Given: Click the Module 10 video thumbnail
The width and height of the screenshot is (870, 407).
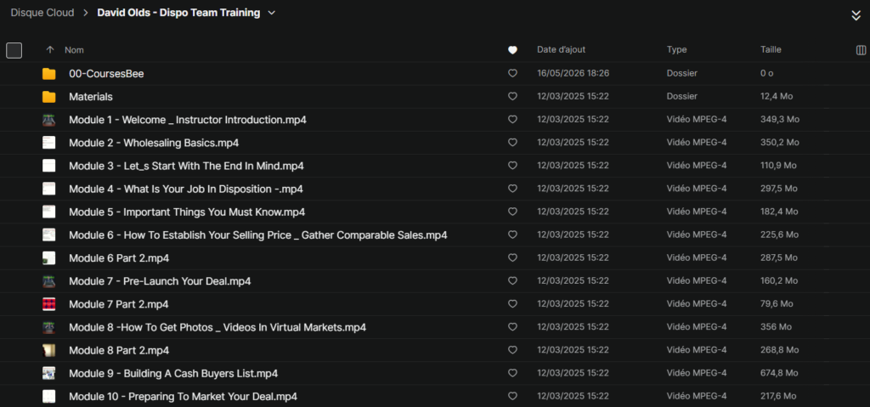Looking at the screenshot, I should pyautogui.click(x=48, y=397).
